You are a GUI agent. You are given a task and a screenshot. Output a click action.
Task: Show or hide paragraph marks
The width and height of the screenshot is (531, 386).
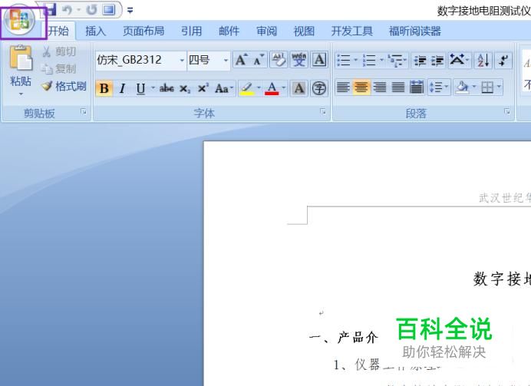click(x=503, y=61)
